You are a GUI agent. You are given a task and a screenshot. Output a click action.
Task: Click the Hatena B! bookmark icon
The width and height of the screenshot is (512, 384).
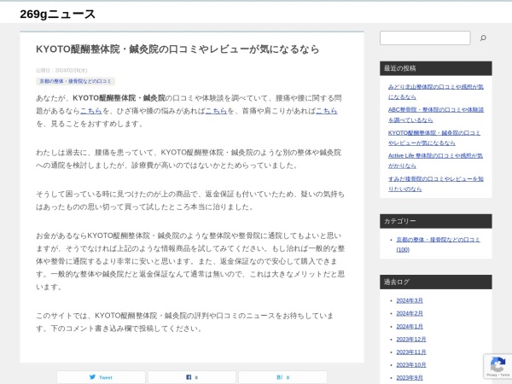280,377
